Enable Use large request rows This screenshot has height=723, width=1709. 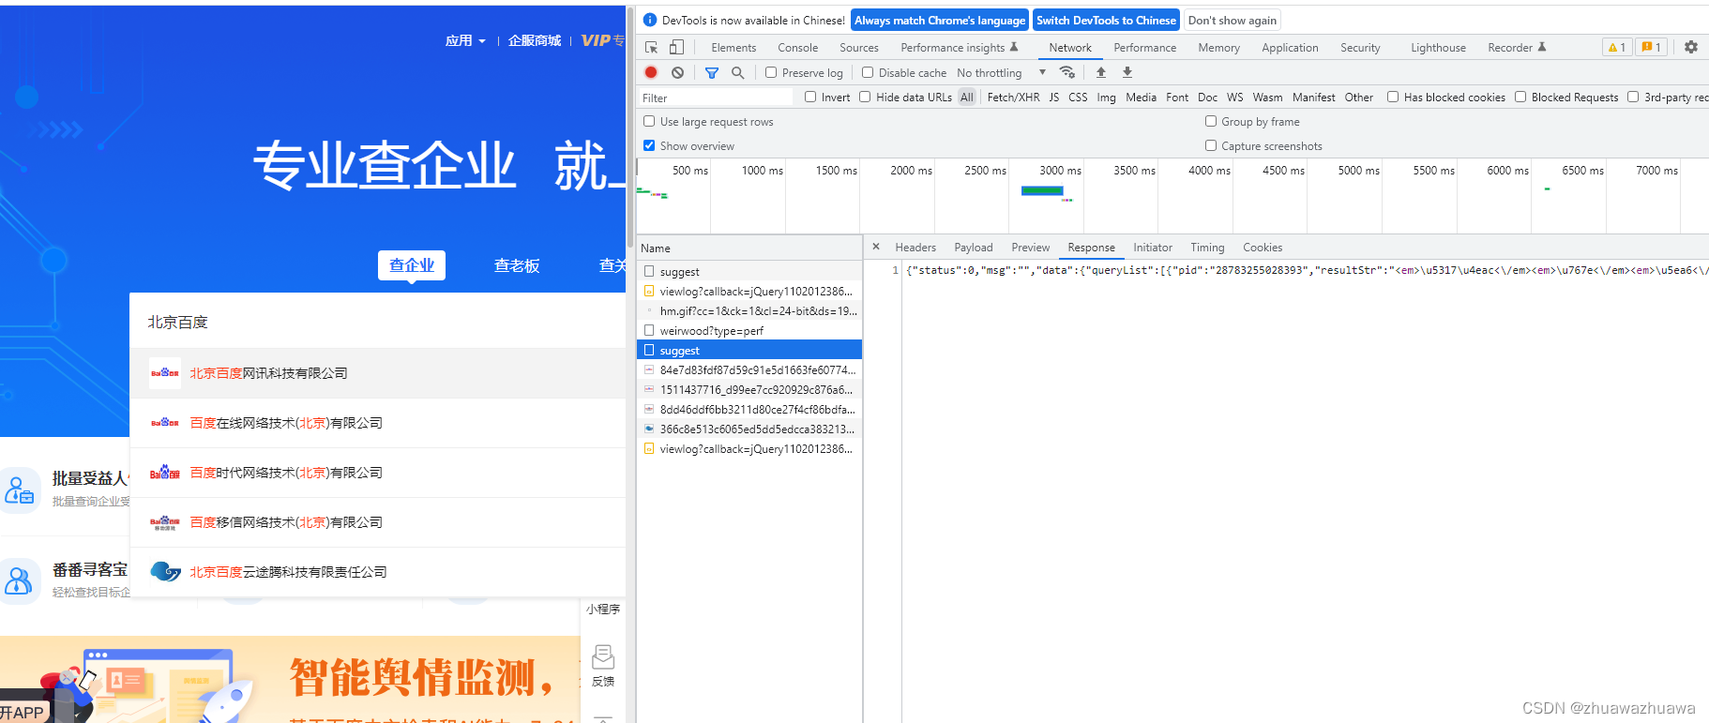tap(649, 121)
